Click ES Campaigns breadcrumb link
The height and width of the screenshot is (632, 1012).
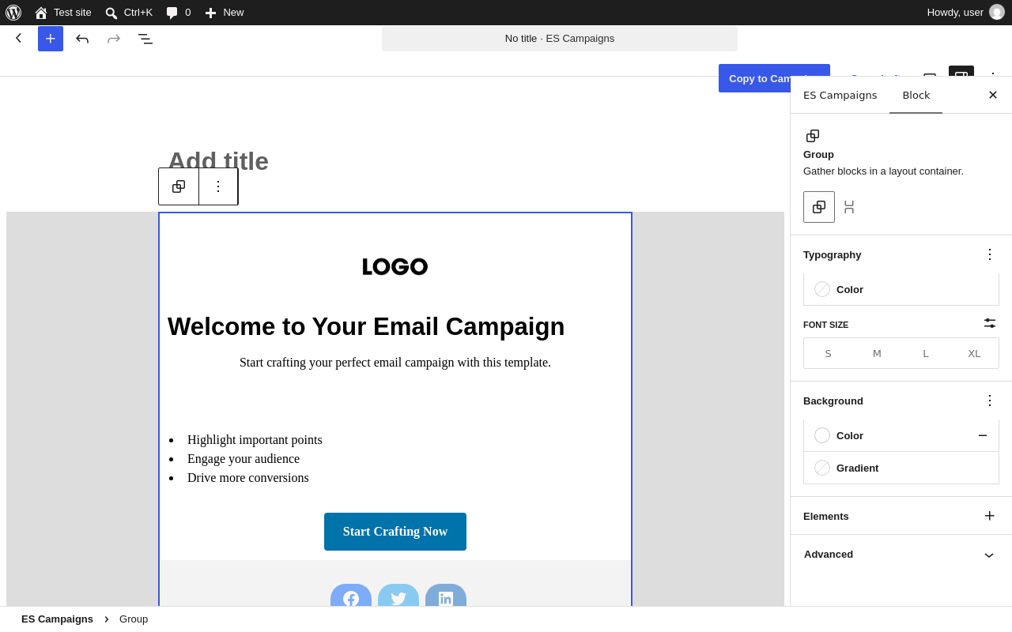pyautogui.click(x=57, y=619)
